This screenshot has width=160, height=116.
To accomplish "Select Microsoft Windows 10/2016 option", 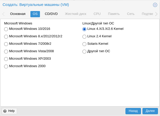I will (x=6, y=29).
